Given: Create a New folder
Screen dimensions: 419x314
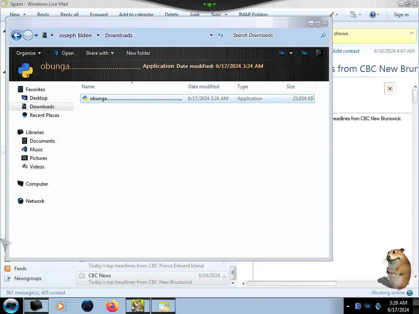Looking at the screenshot, I should (x=138, y=53).
